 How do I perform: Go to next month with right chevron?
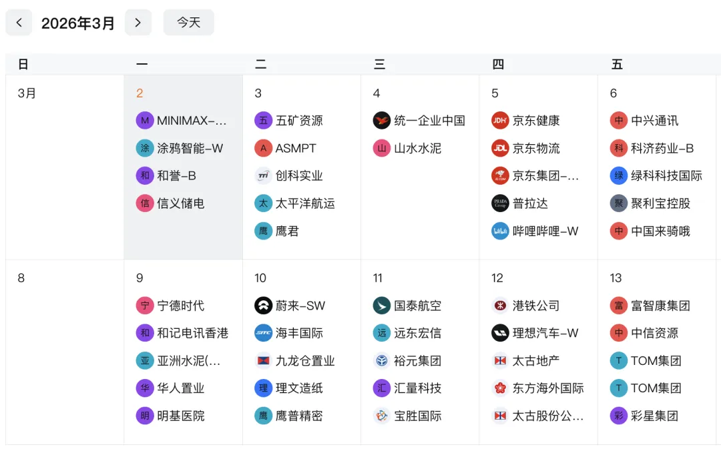click(x=138, y=23)
